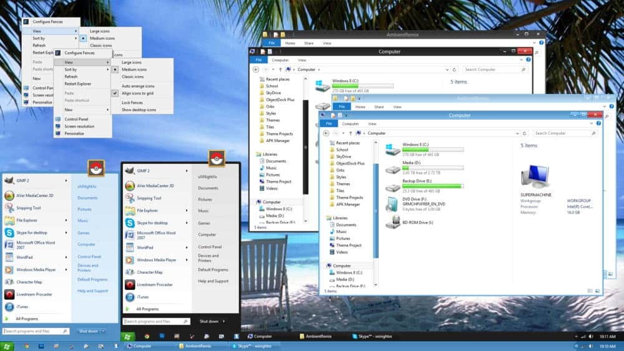Expand the Windows Media Player submenu arrow in dark Start menu
This screenshot has height=351, width=624.
click(x=187, y=260)
